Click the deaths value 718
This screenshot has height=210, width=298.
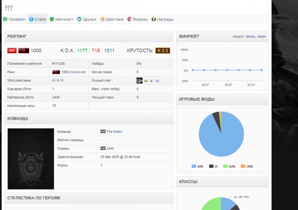pos(96,50)
